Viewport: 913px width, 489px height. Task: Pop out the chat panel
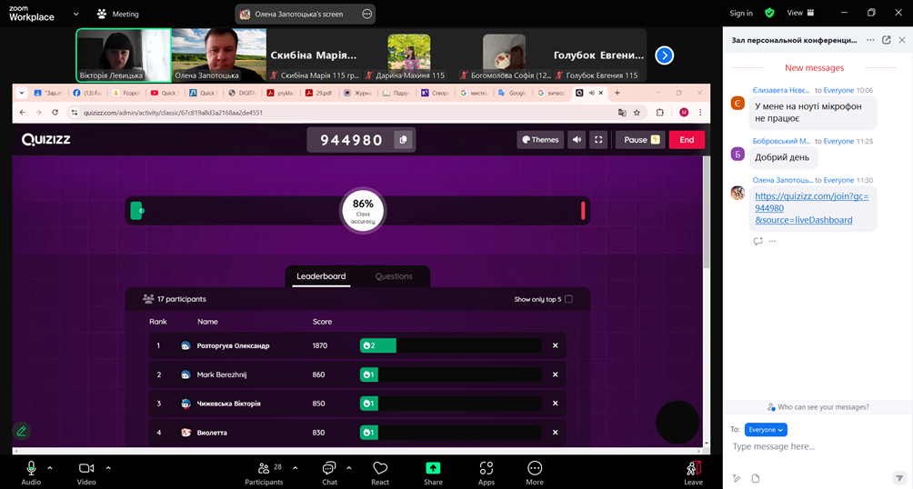click(887, 40)
